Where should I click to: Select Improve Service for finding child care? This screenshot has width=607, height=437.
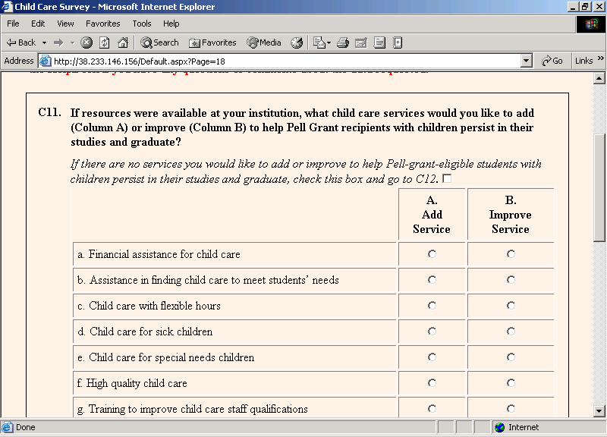(511, 279)
